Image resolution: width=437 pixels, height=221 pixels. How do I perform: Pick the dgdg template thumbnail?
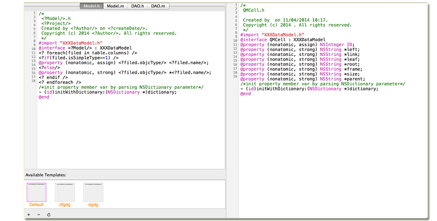93,192
